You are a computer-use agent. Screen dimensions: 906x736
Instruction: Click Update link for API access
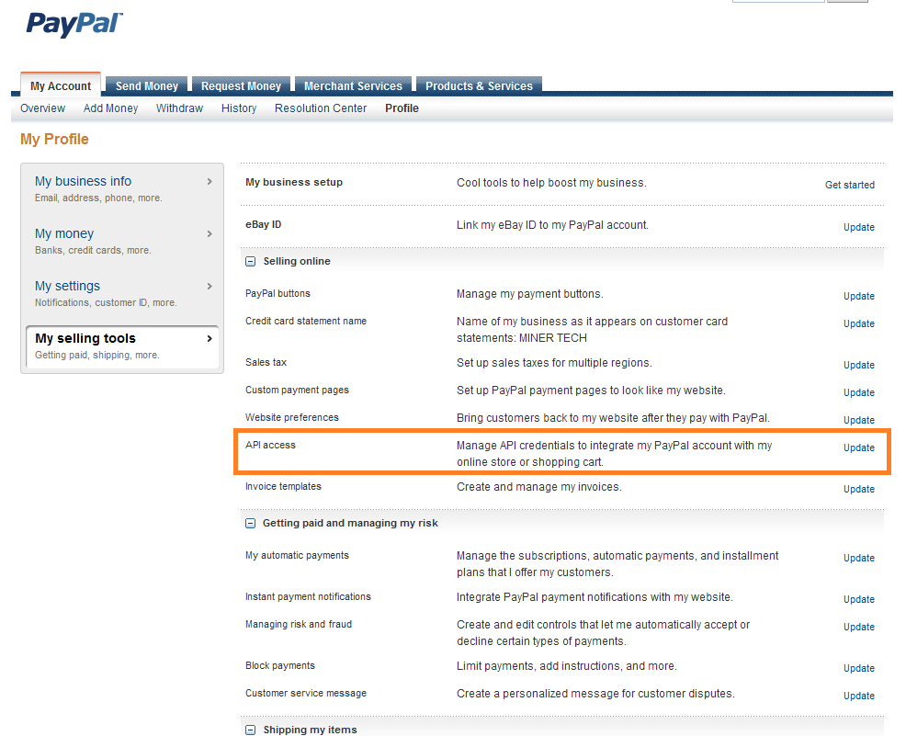pos(858,448)
